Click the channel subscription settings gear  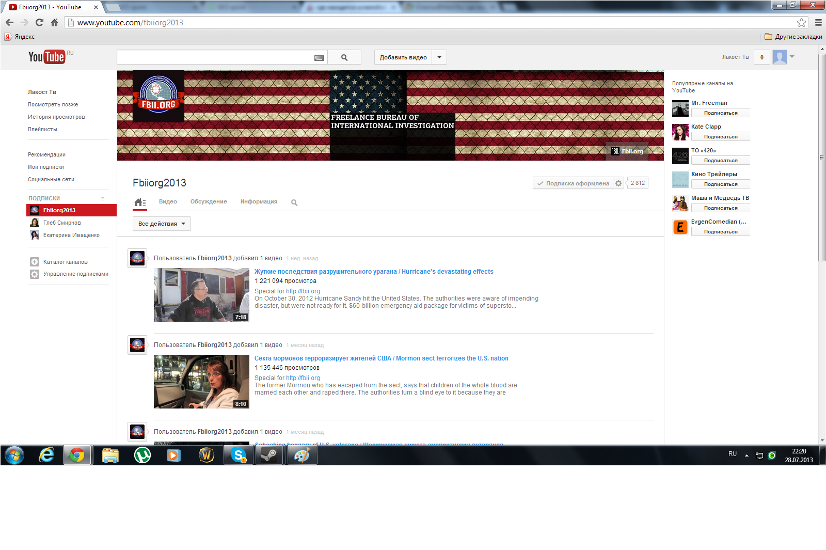click(x=618, y=183)
